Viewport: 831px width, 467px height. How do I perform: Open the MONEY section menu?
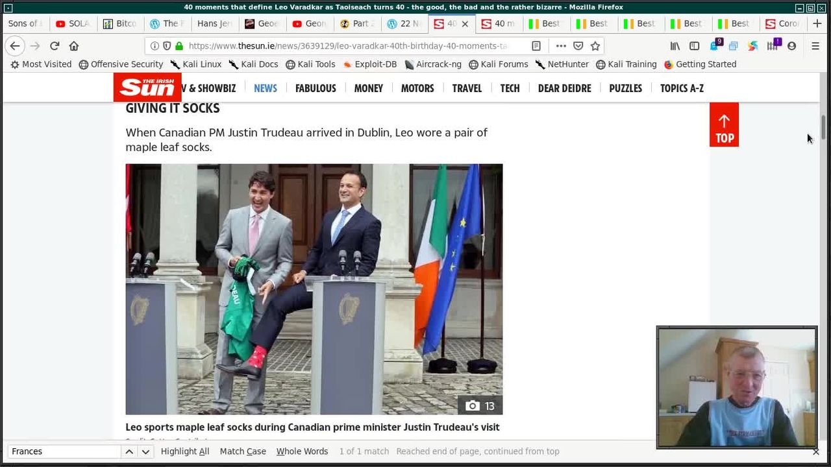click(x=368, y=88)
